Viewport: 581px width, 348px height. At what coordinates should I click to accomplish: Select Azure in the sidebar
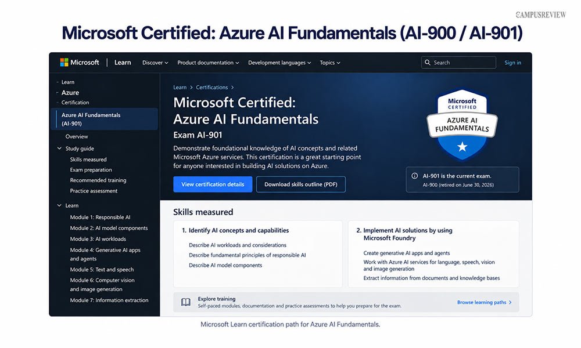pyautogui.click(x=70, y=92)
